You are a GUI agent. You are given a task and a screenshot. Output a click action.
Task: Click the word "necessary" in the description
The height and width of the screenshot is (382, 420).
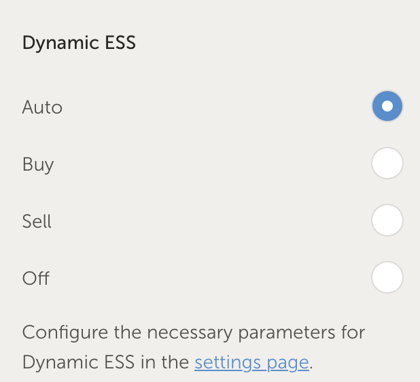(x=178, y=333)
